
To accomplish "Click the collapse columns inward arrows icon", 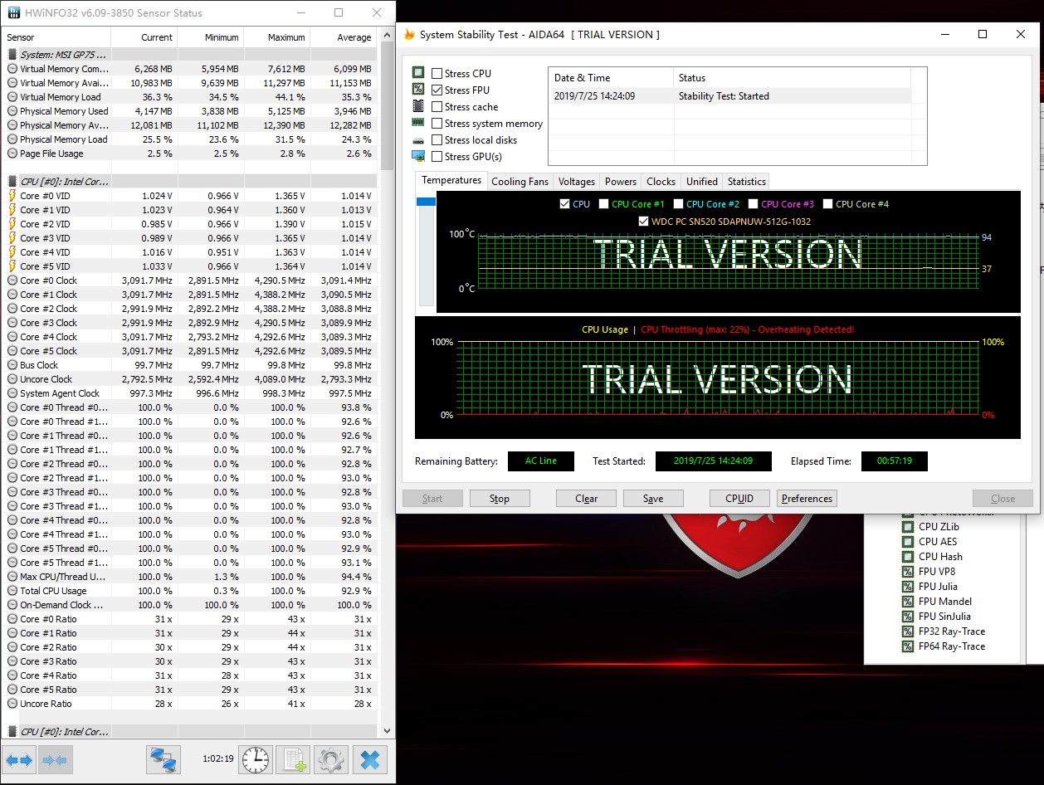I will tap(55, 759).
